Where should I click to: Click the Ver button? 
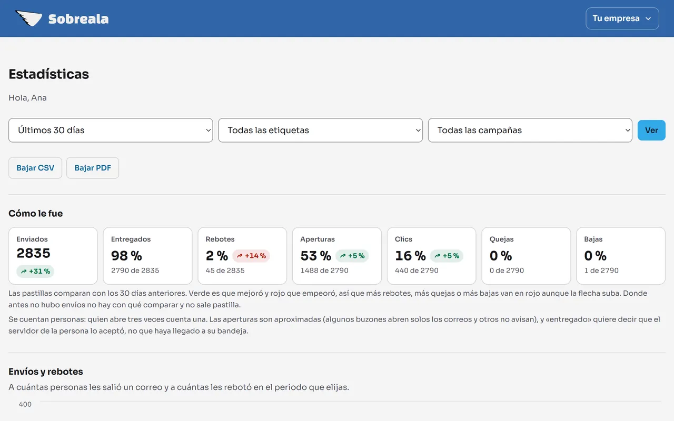(x=651, y=130)
